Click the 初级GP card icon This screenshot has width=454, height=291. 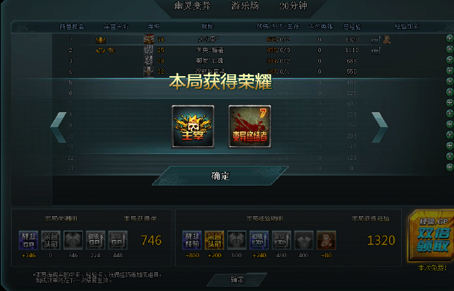pyautogui.click(x=95, y=240)
